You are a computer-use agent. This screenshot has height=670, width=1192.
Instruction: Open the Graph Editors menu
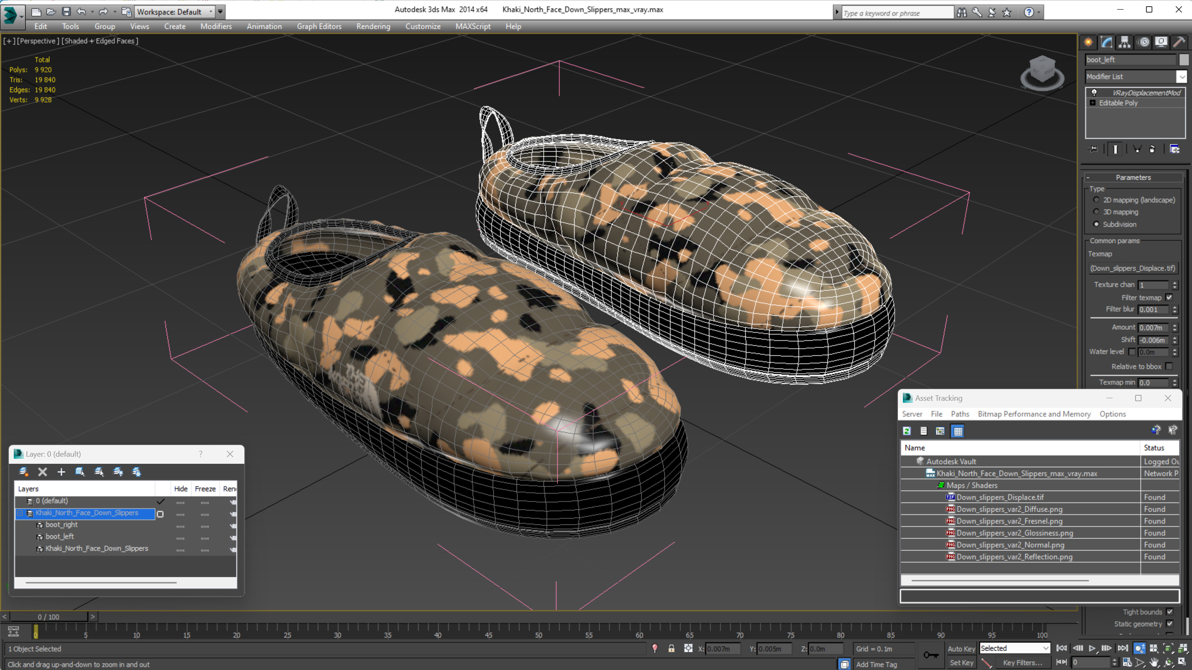(x=319, y=26)
